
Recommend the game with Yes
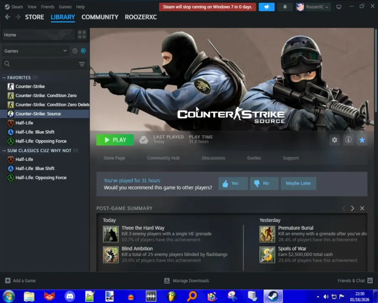(233, 183)
